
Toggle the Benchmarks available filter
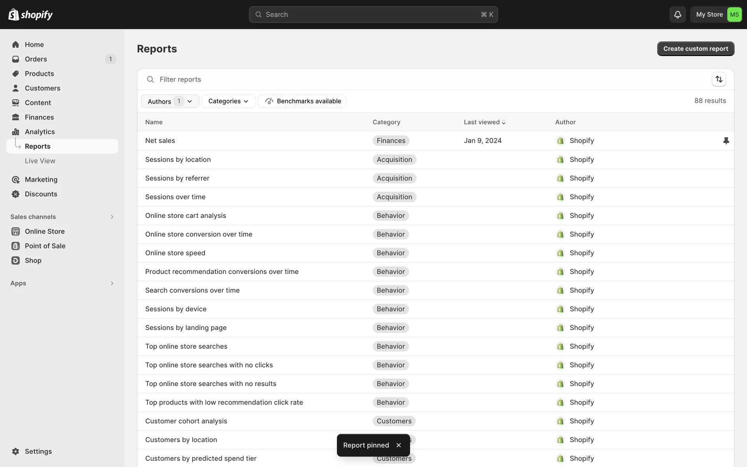click(302, 101)
